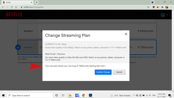Go to browser home page icon
174x98 pixels.
pos(16,7)
